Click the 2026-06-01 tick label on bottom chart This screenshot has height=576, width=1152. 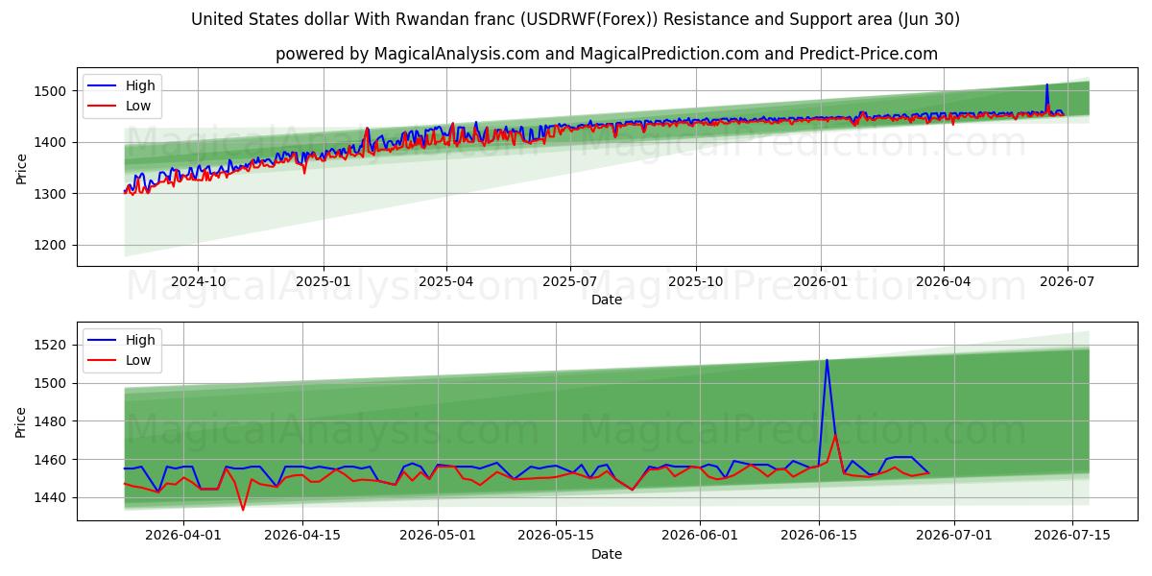coord(701,535)
